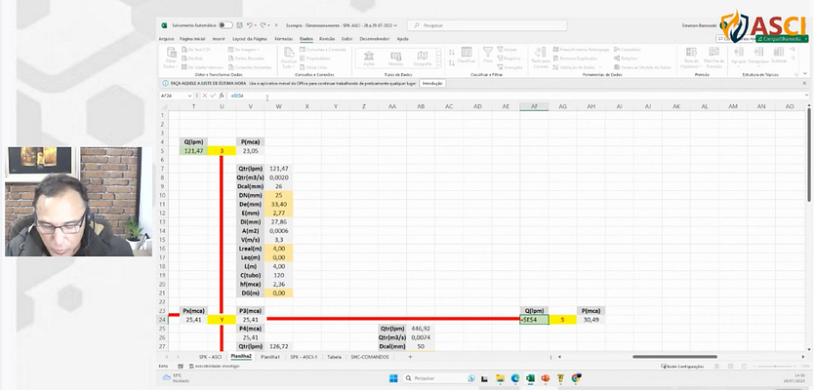Switch to the Exibir tab
Image resolution: width=814 pixels, height=390 pixels.
pos(346,39)
